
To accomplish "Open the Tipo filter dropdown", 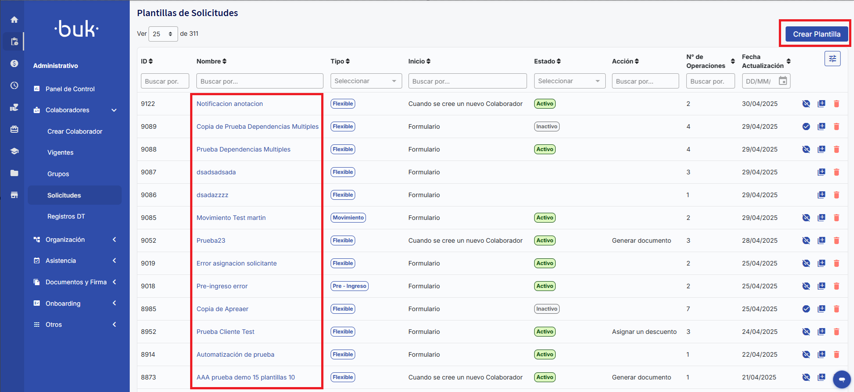I will 366,81.
